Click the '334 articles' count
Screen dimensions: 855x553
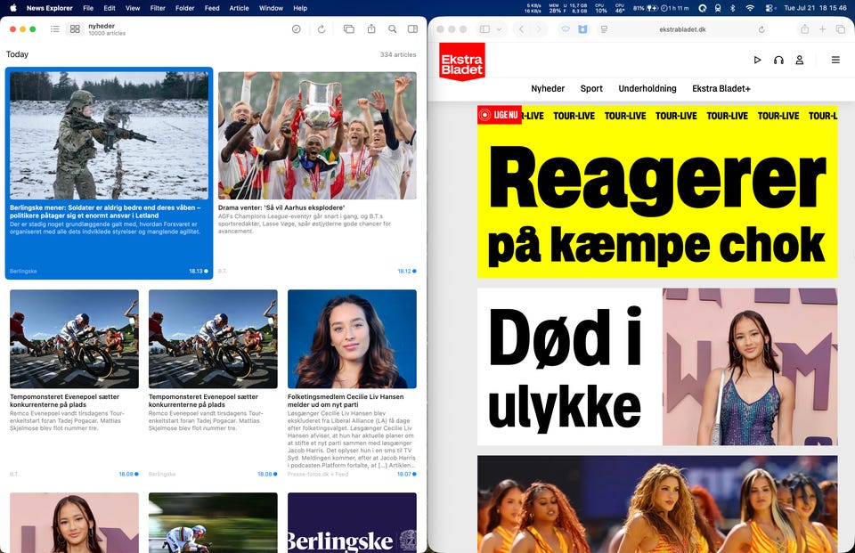pos(398,54)
